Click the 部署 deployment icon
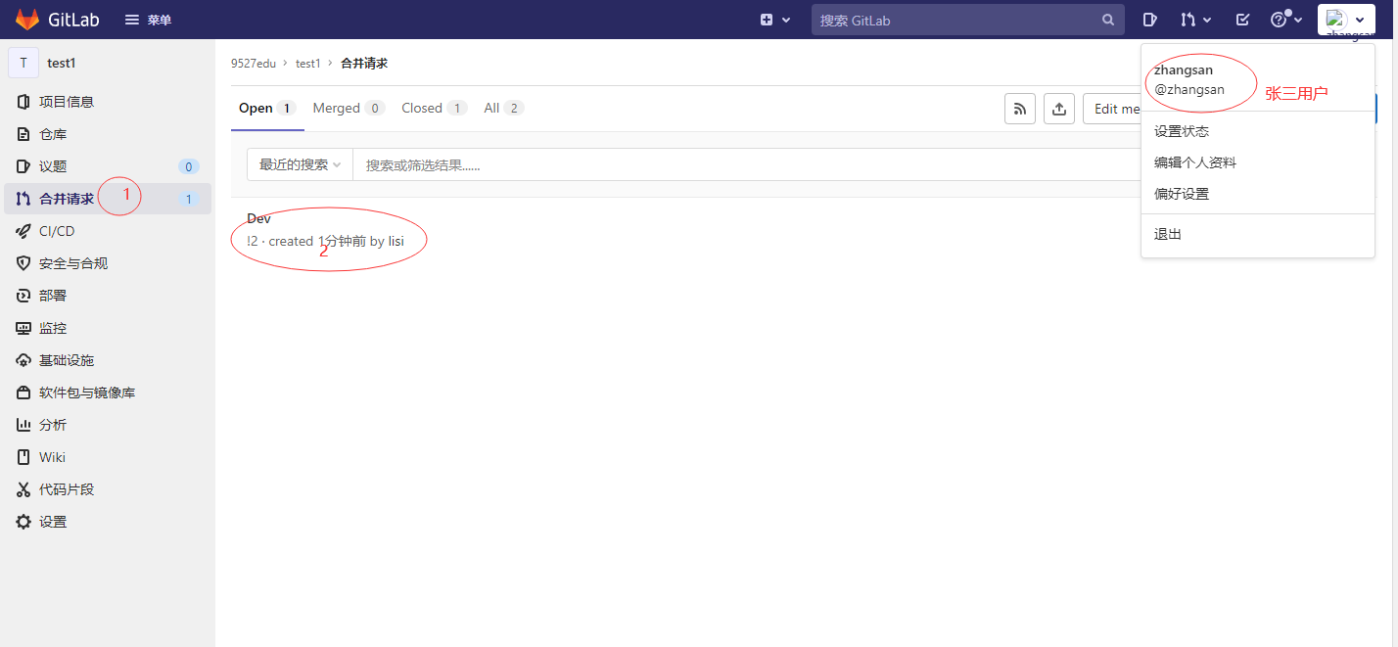Screen dimensions: 1398x647 click(x=23, y=296)
